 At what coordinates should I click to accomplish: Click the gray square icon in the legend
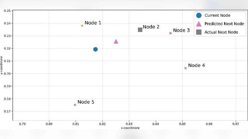click(x=199, y=32)
